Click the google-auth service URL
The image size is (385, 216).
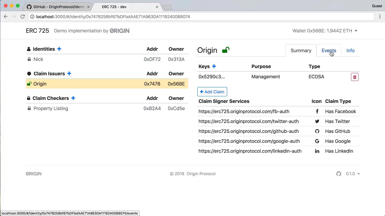pyautogui.click(x=249, y=141)
